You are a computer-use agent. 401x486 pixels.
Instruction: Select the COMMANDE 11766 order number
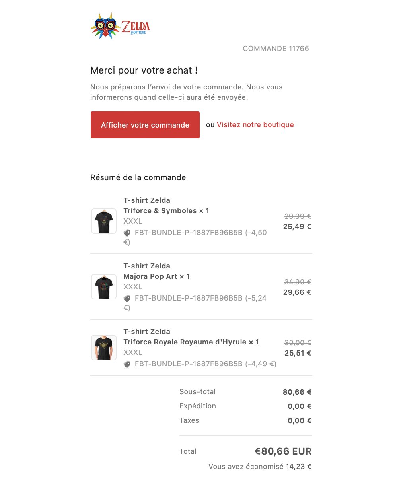pos(276,49)
